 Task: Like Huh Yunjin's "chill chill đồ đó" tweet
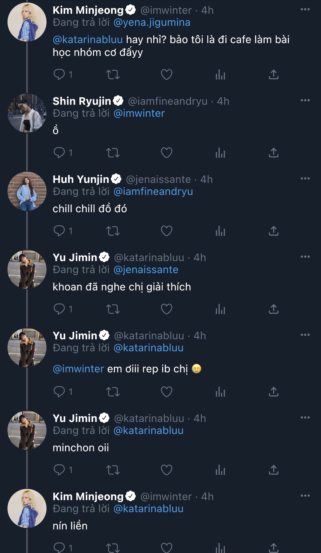166,231
